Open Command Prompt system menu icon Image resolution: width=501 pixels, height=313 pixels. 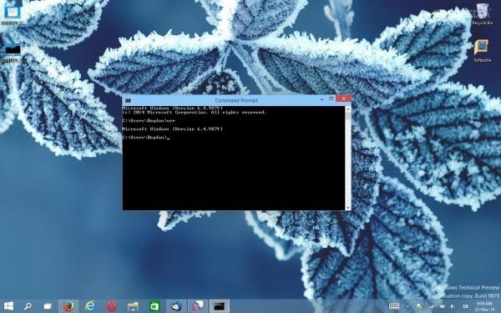(128, 100)
